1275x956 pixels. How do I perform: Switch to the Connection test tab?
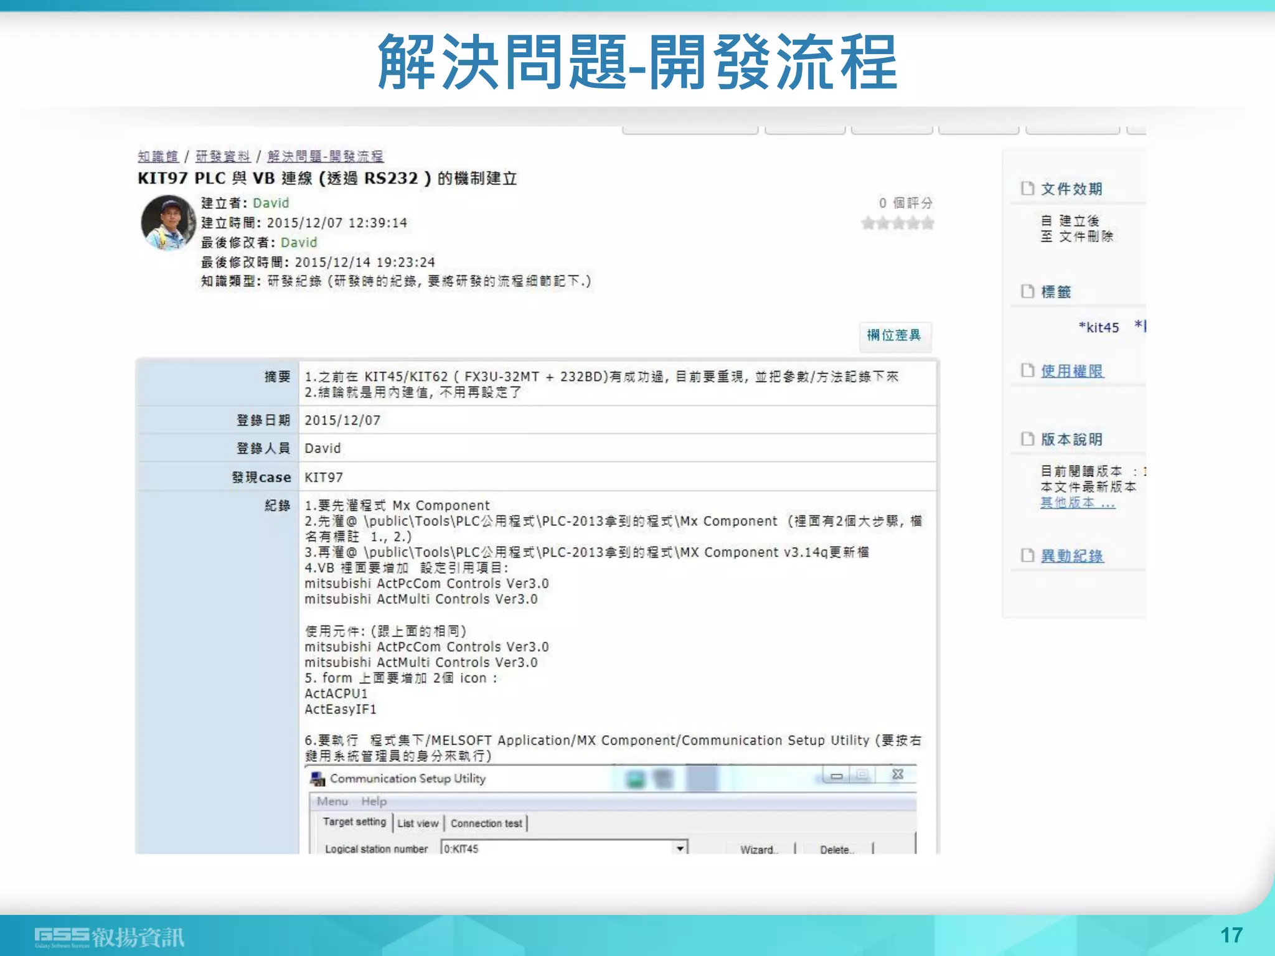[x=486, y=823]
